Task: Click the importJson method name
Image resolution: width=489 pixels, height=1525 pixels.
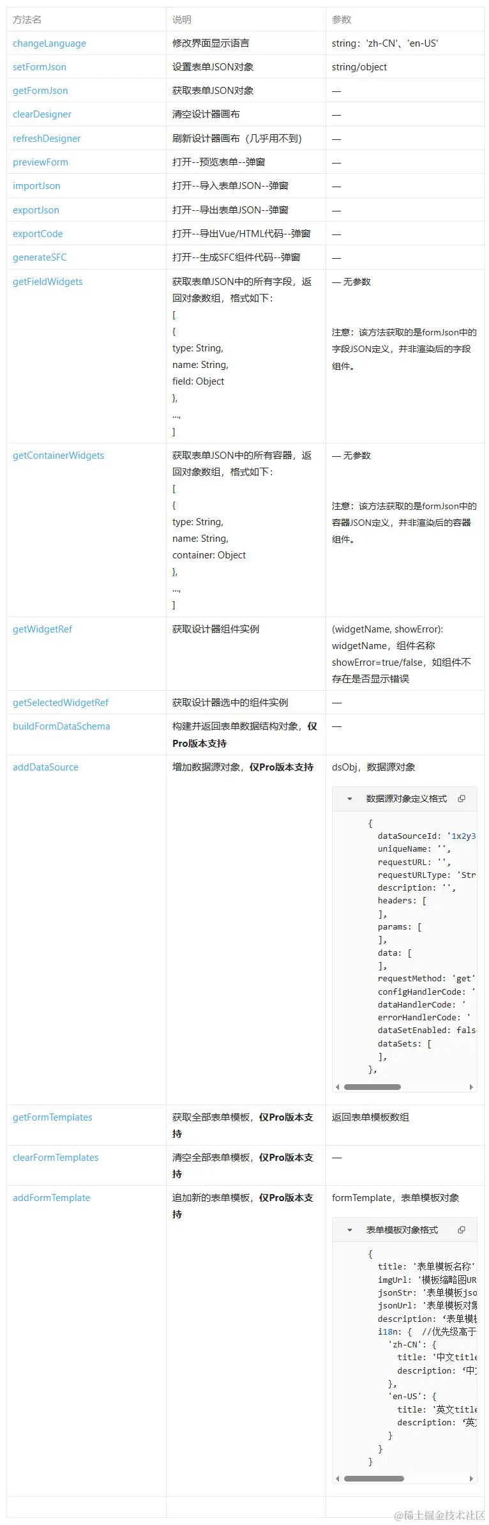Action: 36,186
